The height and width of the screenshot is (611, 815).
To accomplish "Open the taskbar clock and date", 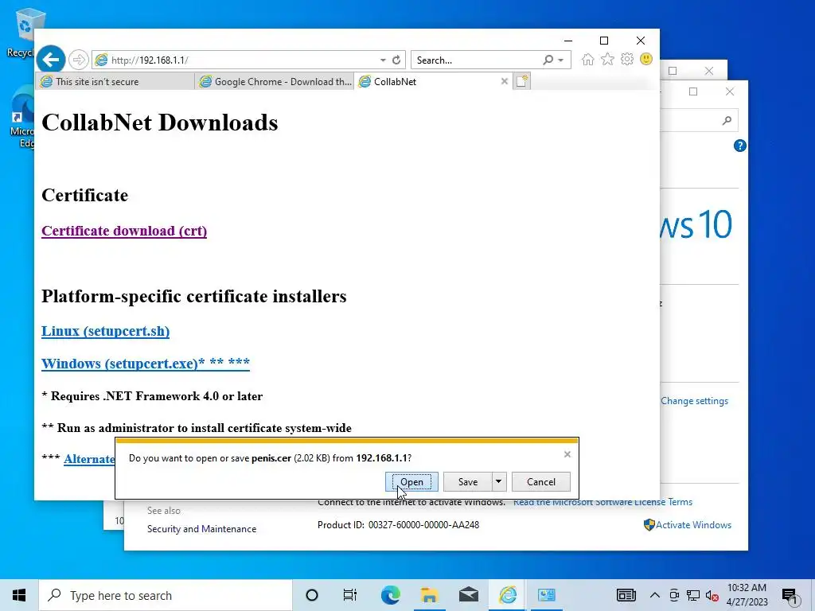I will tap(747, 595).
